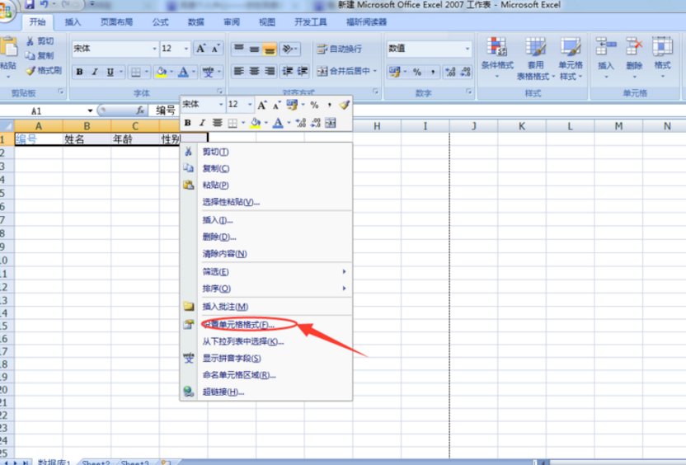Click the text orientation icon
The image size is (686, 465).
(x=288, y=49)
